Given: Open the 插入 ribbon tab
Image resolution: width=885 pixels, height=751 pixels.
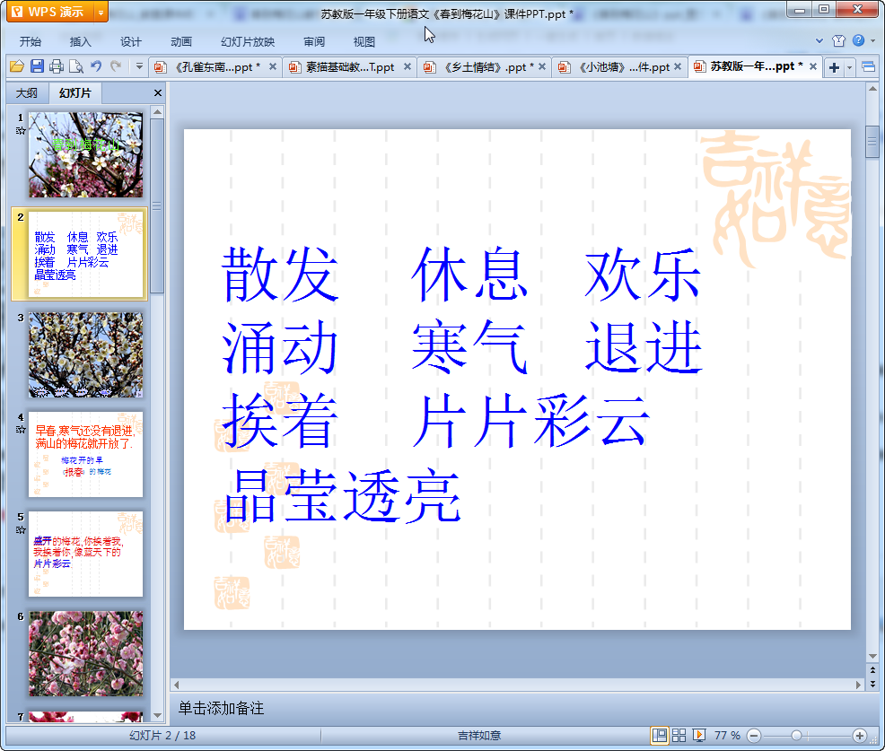Looking at the screenshot, I should [x=80, y=42].
